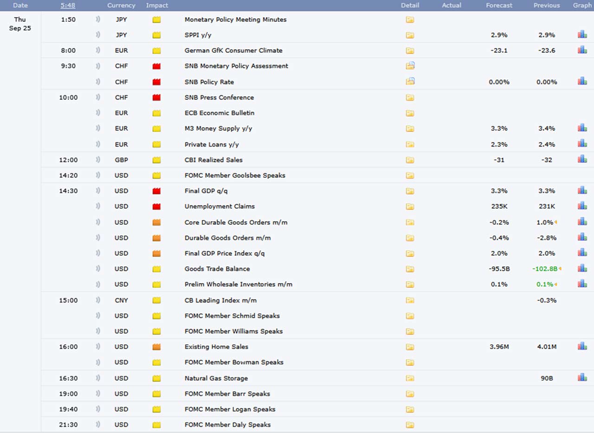Click the 5:48 time link in header
The height and width of the screenshot is (433, 594).
[x=68, y=6]
